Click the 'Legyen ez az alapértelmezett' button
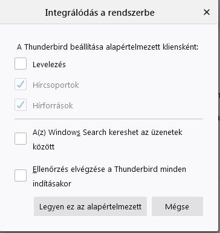The image size is (220, 233). coord(90,206)
